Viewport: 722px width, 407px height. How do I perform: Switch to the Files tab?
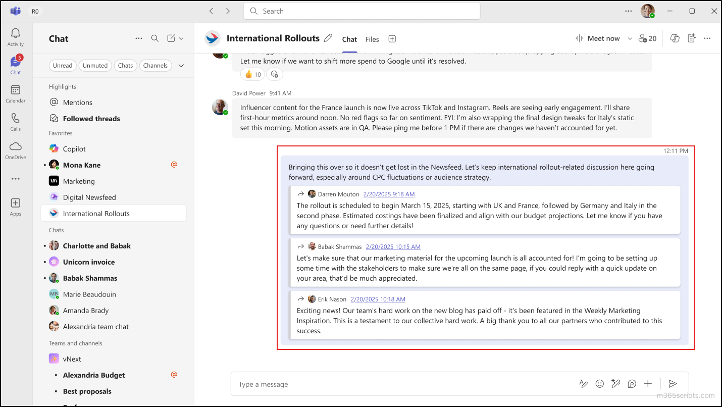pyautogui.click(x=372, y=39)
